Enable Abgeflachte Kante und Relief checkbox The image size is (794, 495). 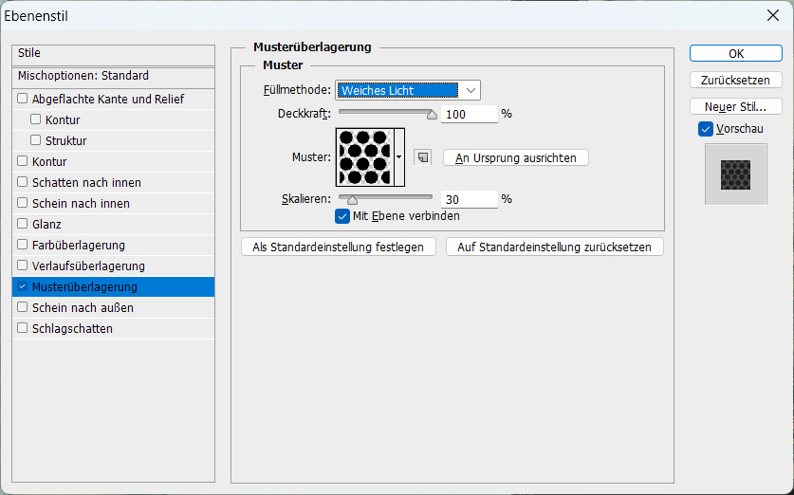[22, 99]
